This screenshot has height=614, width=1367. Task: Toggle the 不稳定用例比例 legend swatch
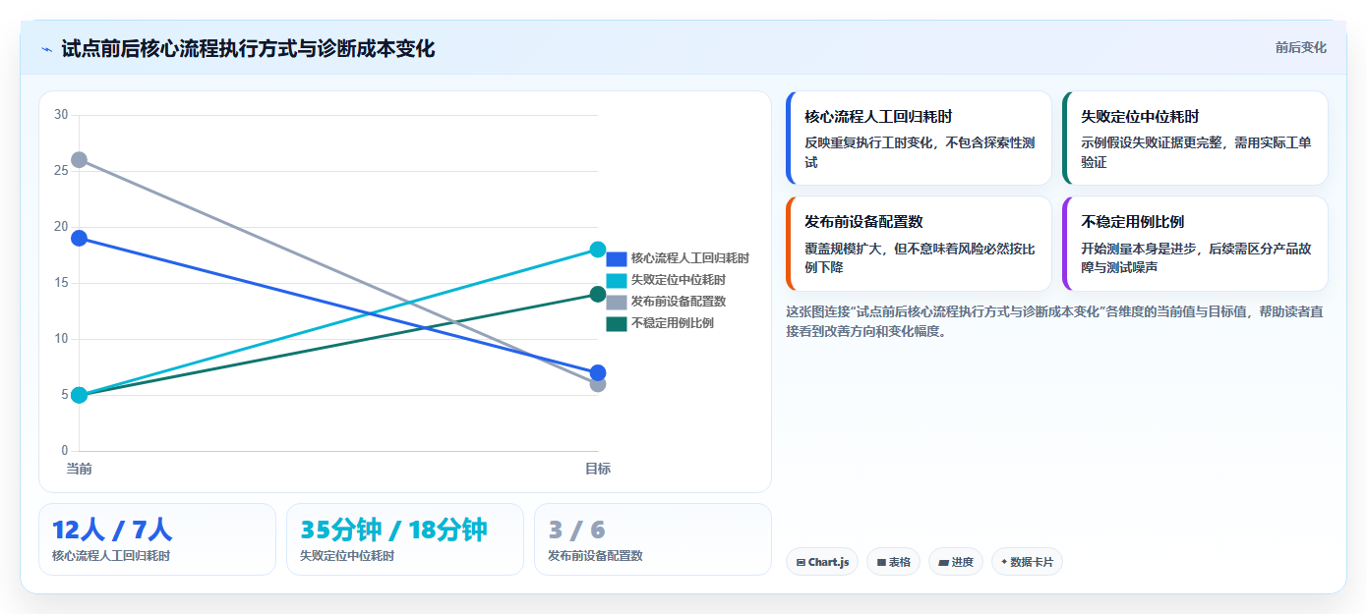[x=617, y=323]
